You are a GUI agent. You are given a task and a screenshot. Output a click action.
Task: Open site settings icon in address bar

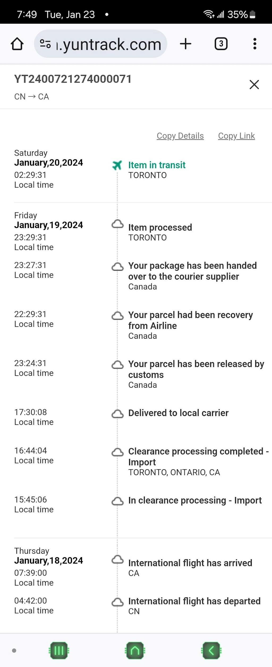point(45,44)
